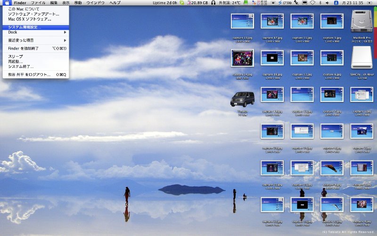Click the volume speaker icon in menu bar
377x236 pixels.
point(327,3)
